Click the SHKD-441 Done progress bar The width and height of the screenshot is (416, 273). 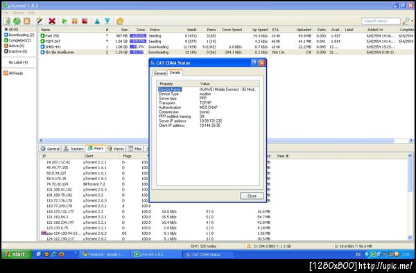click(138, 47)
